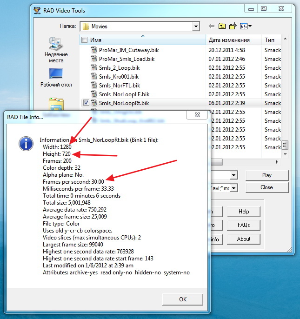The height and width of the screenshot is (319, 300).
Task: Click the RAD Video Tools title icon
Action: (37, 10)
